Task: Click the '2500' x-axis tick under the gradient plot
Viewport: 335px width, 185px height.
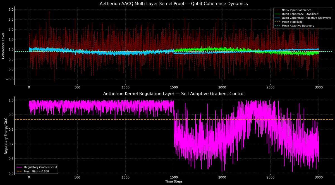Action: point(271,177)
